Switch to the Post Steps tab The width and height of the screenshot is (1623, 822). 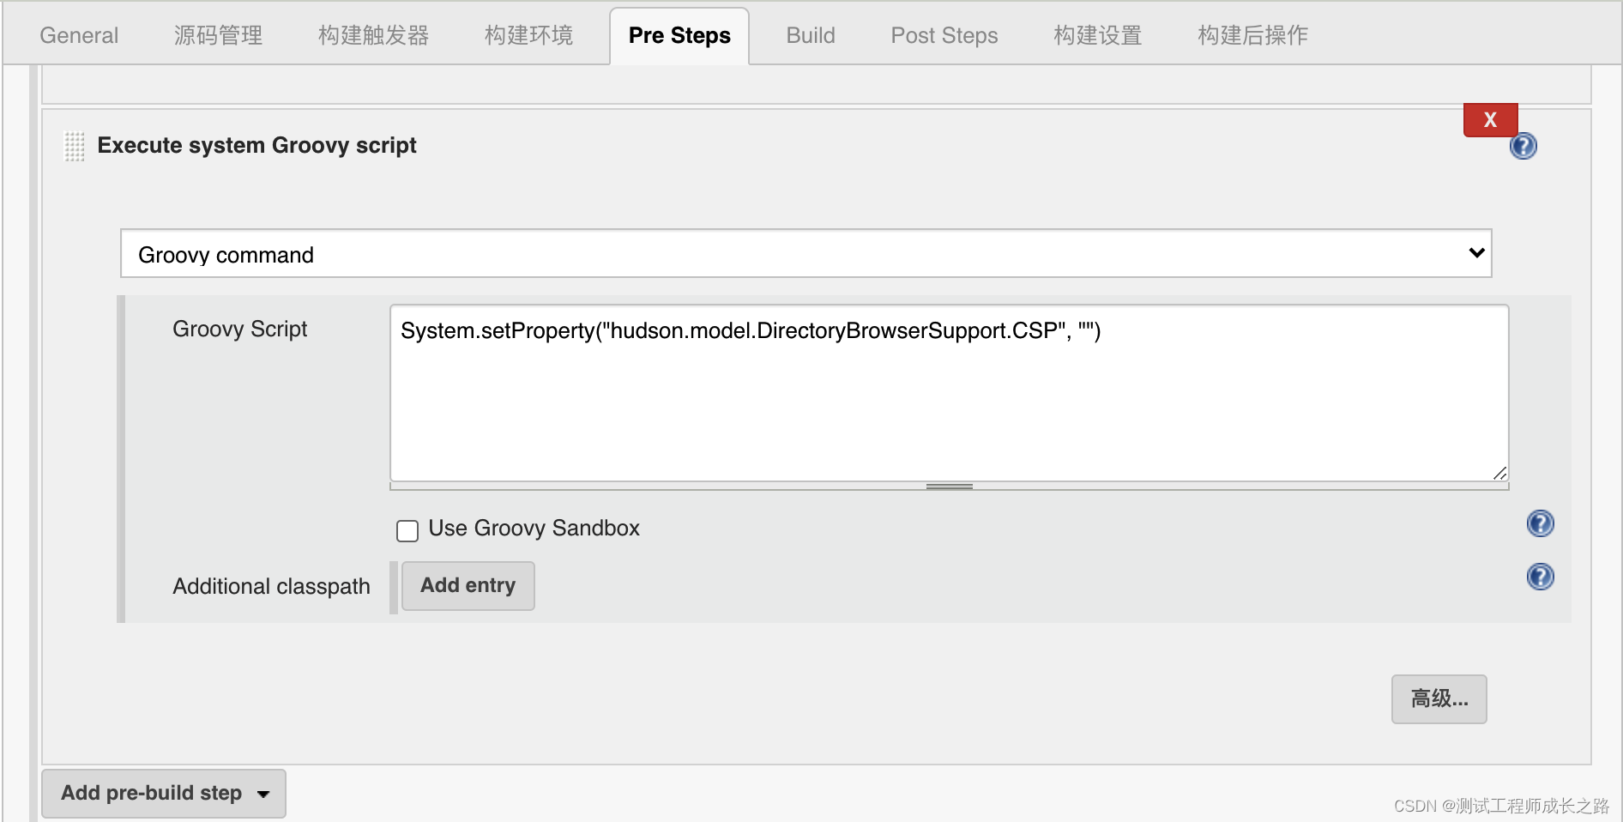[x=944, y=35]
